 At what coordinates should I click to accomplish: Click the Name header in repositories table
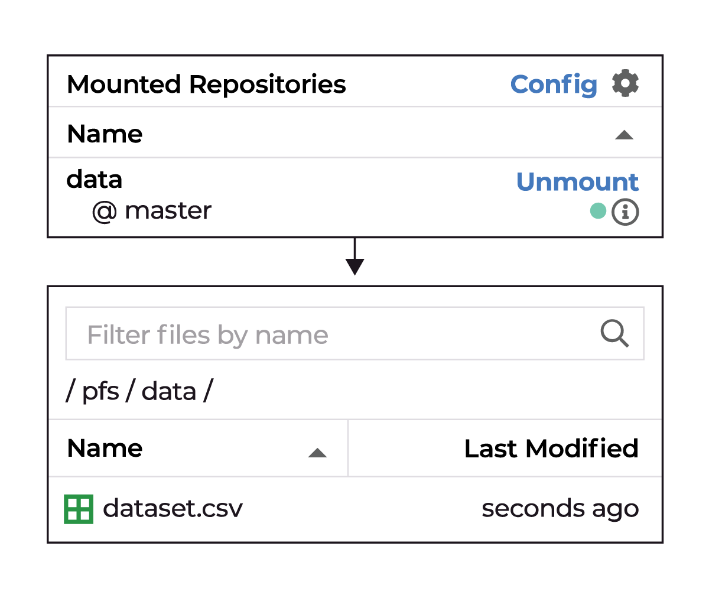click(105, 134)
